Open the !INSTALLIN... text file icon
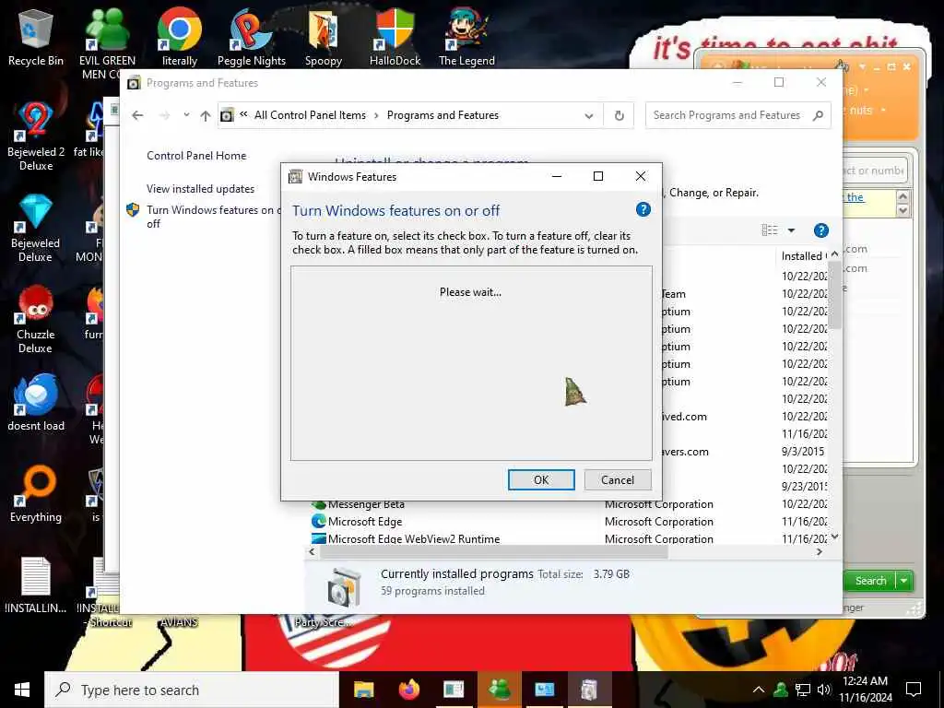Viewport: 944px width, 708px height. (x=36, y=584)
